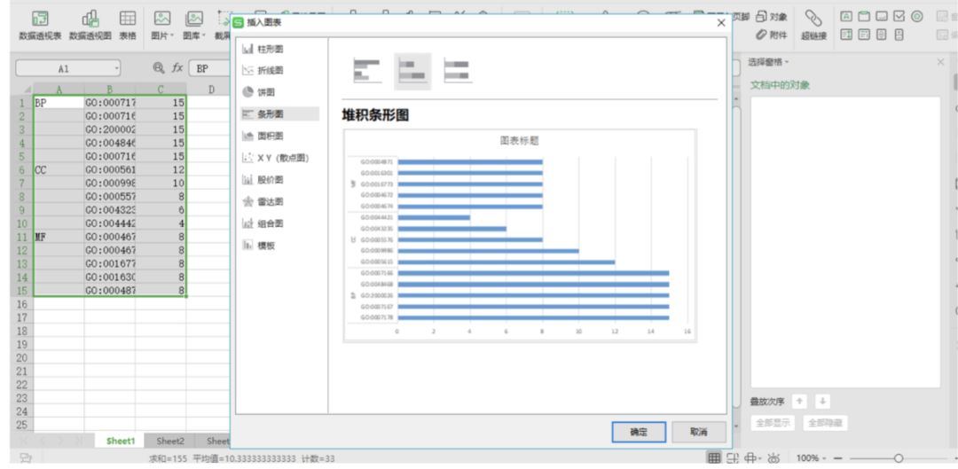Screen dimensions: 958x469
Task: Select cell C10 with value 4
Action: click(161, 223)
